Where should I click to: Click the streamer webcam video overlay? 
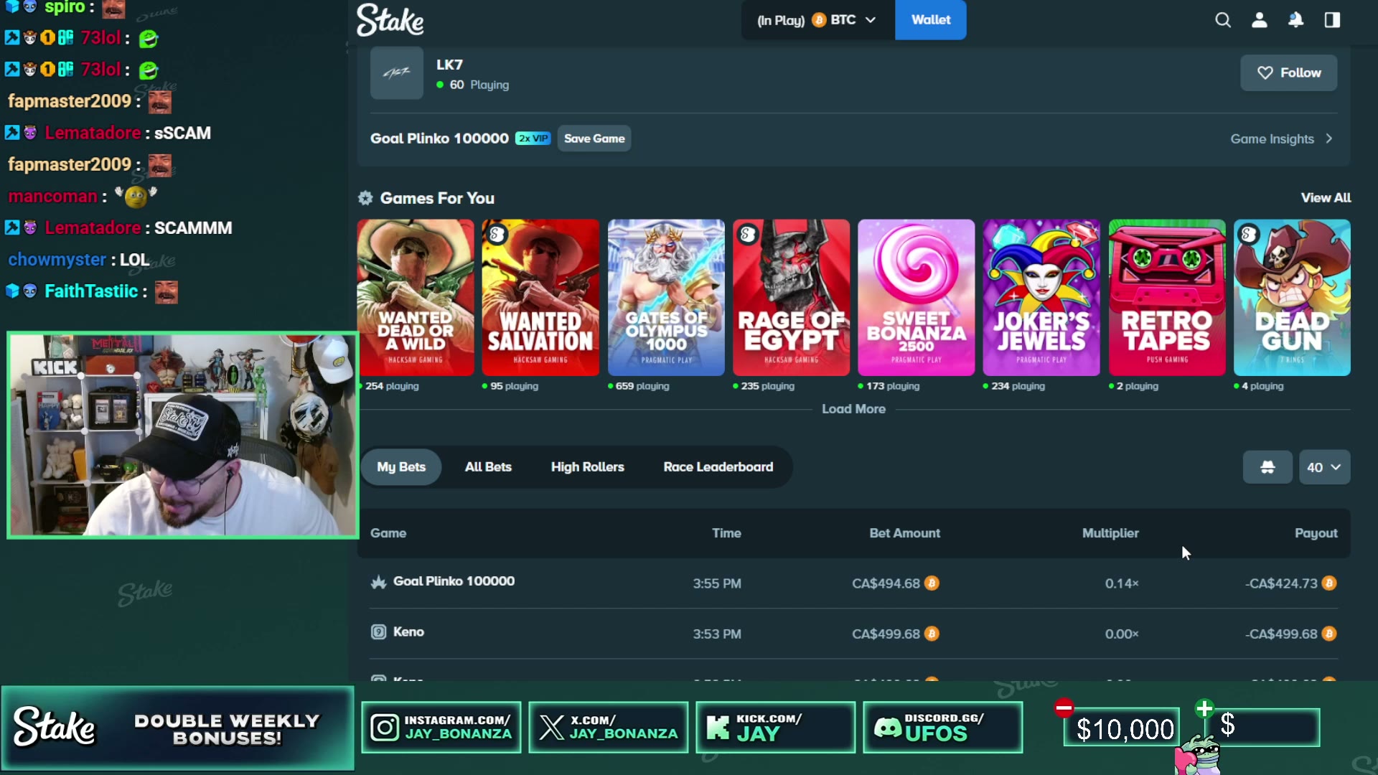182,435
